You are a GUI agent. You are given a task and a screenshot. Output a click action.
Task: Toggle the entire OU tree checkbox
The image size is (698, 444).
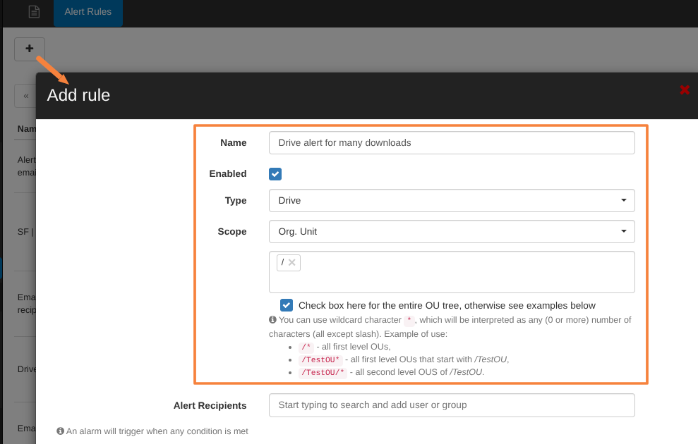[x=287, y=305]
